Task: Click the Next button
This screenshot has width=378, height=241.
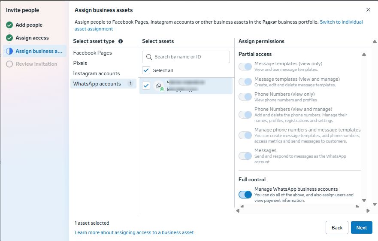Action: (x=361, y=228)
